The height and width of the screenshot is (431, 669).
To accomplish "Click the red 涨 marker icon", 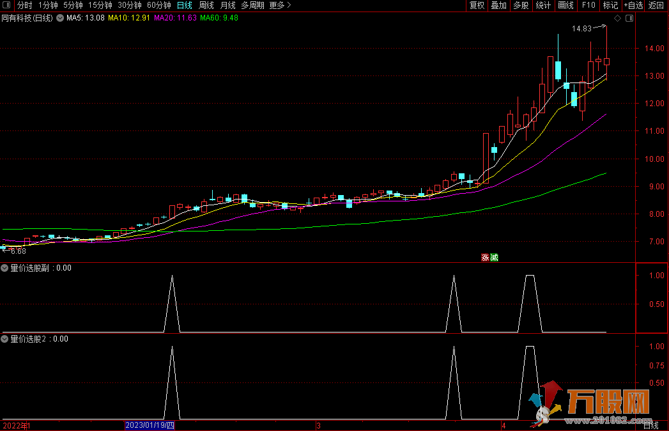I will pos(485,258).
